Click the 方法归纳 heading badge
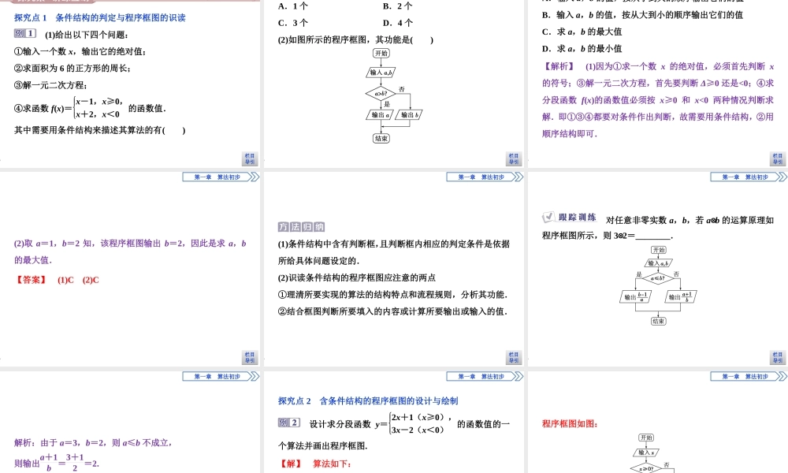Viewport: 788px width, 473px height. (301, 227)
